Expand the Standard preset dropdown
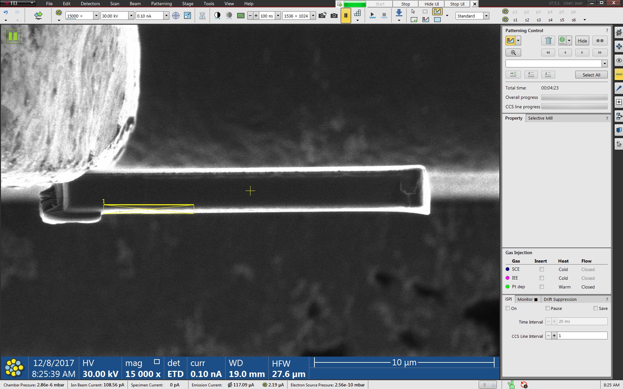This screenshot has width=623, height=389. [486, 16]
